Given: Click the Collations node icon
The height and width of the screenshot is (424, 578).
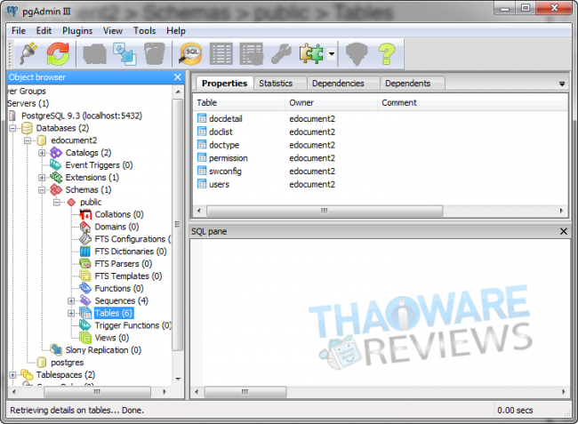Looking at the screenshot, I should pyautogui.click(x=85, y=214).
